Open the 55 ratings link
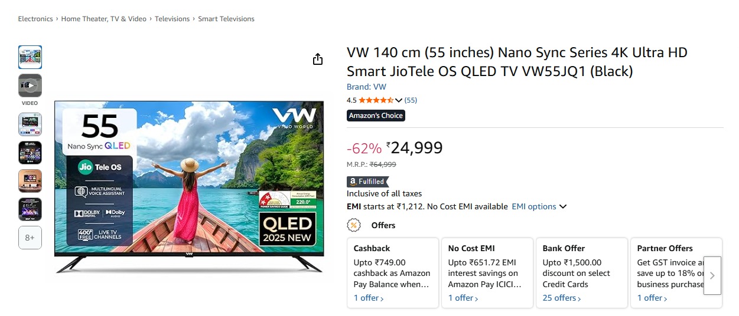Image resolution: width=739 pixels, height=316 pixels. [x=411, y=100]
